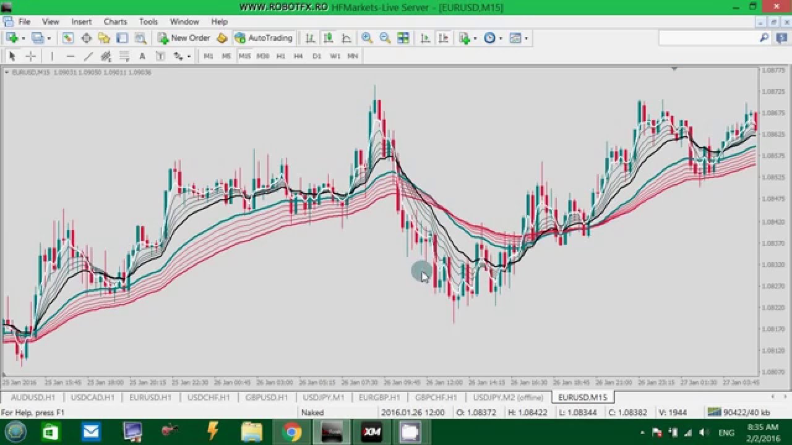
Task: Open the Templates icon
Action: tap(515, 38)
